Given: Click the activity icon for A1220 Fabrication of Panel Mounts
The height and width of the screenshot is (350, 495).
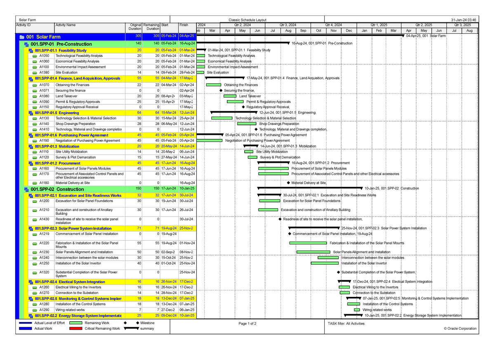Looking at the screenshot, I should 35,244.
